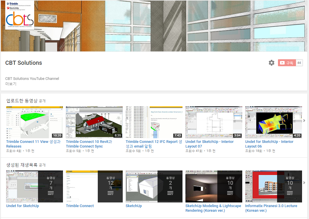Open the uploaded videos (업로드한 동영상) section heading

(22, 100)
